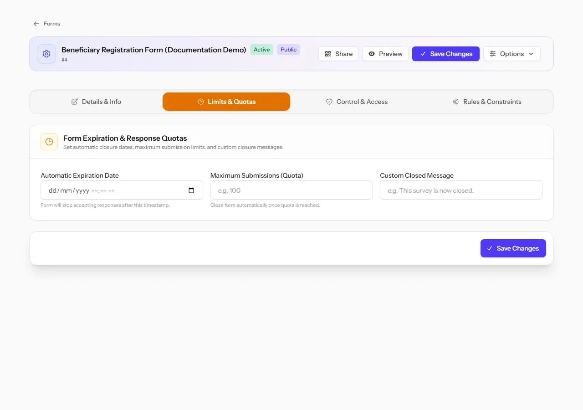Click the 'Set automatic closure dates' description text
The width and height of the screenshot is (583, 410).
174,147
